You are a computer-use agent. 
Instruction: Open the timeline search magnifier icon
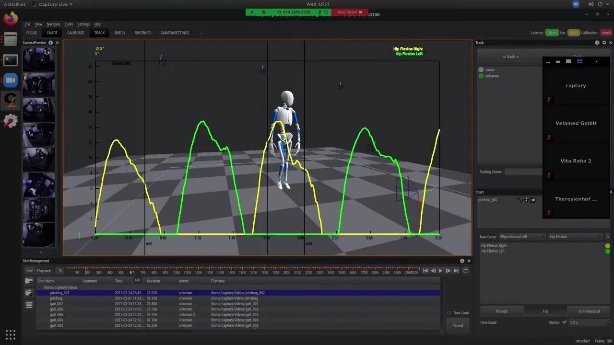coord(60,271)
